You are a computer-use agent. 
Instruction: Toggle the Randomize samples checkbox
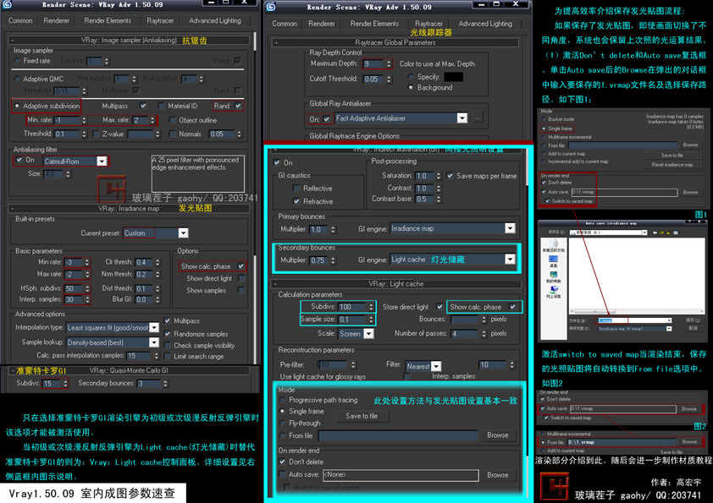pos(168,334)
